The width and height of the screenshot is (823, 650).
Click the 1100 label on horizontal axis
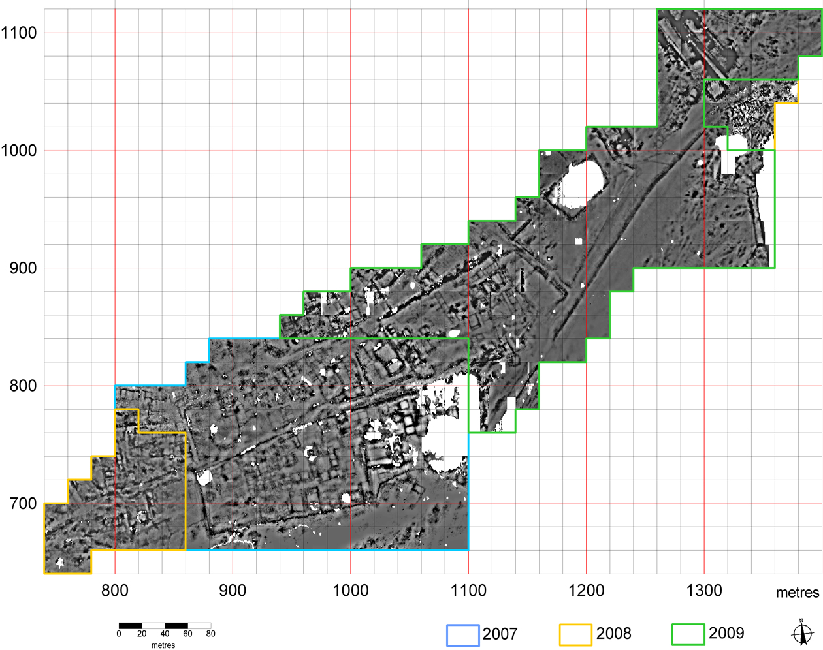(468, 591)
